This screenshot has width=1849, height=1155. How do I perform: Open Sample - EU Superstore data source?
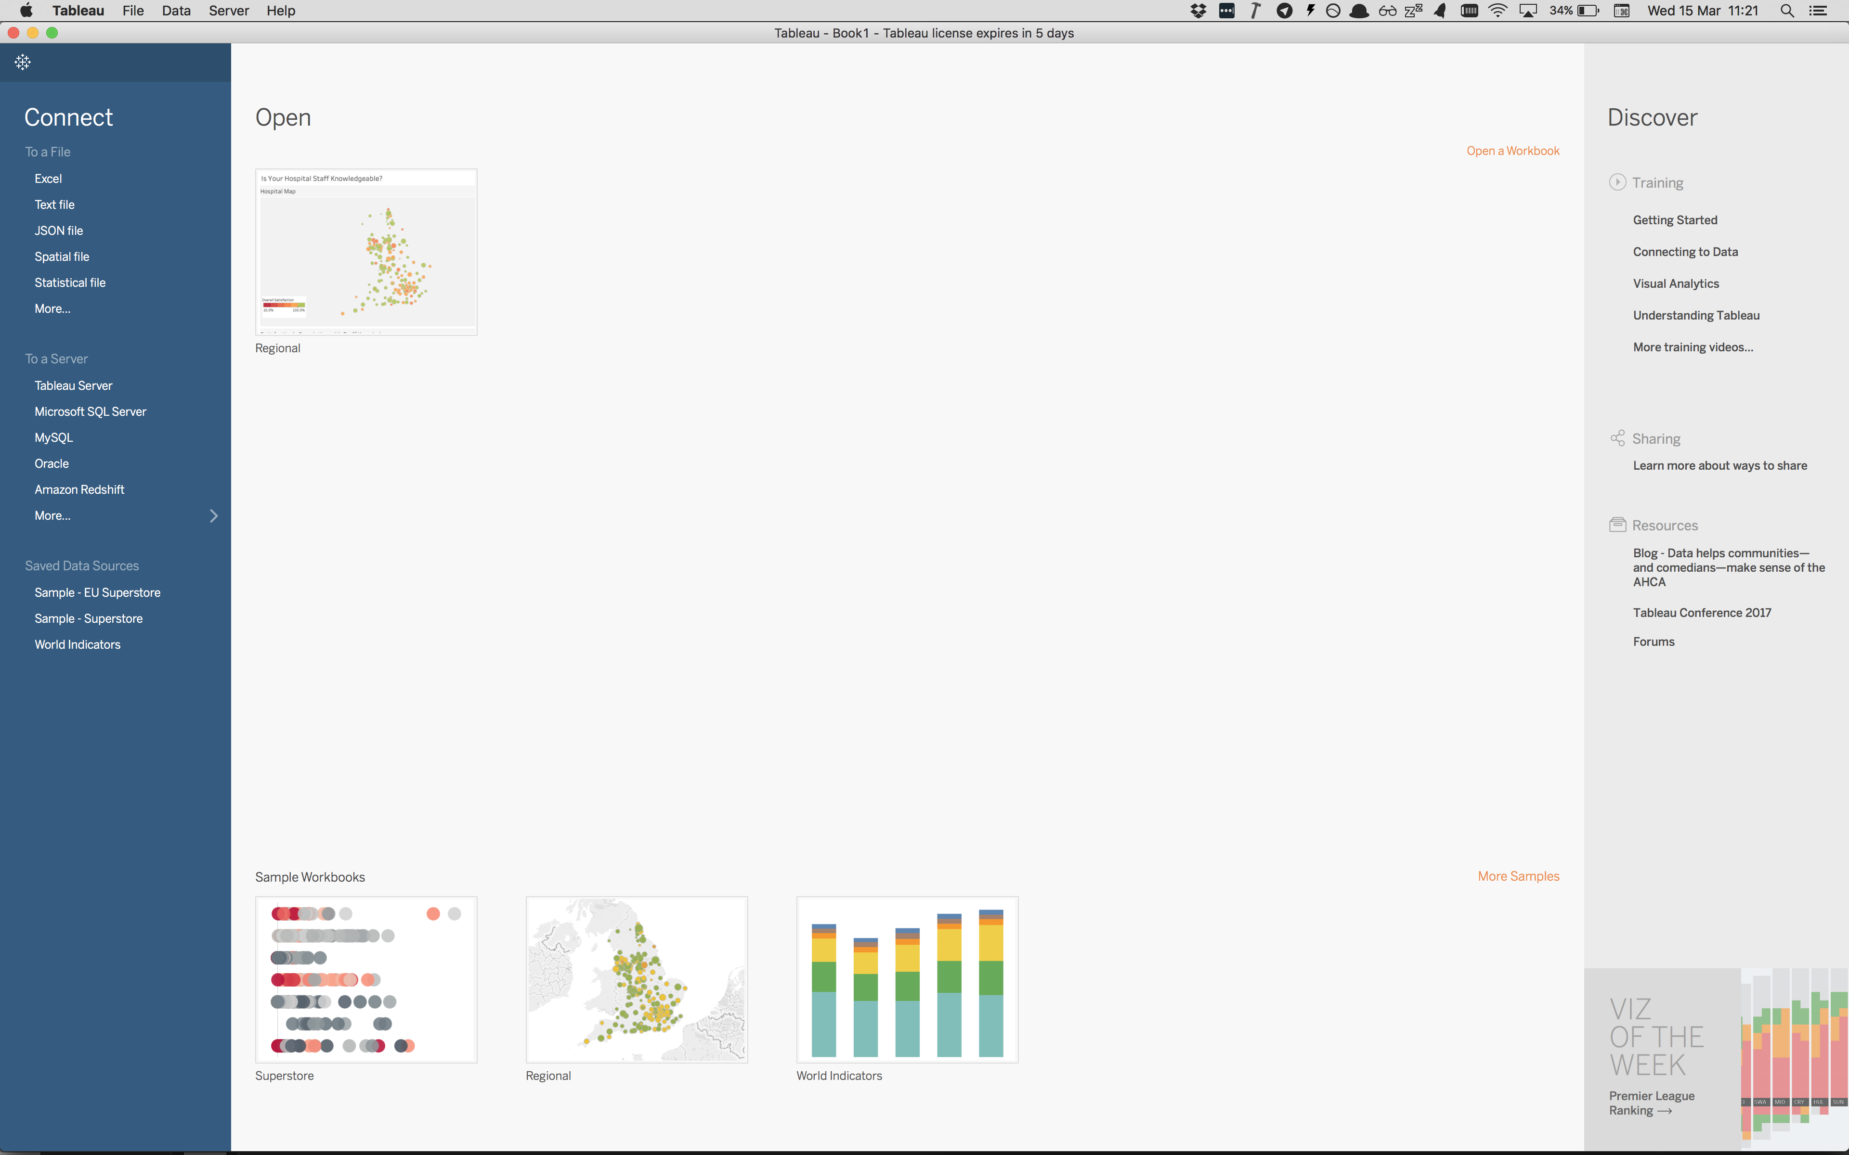pyautogui.click(x=97, y=592)
